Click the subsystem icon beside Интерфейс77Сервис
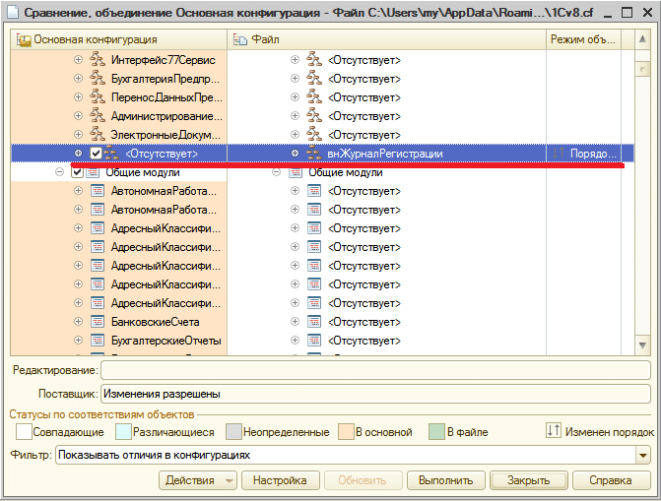Viewport: 661px width, 501px height. 98,60
